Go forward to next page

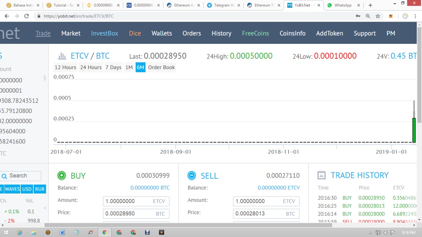tap(17, 16)
